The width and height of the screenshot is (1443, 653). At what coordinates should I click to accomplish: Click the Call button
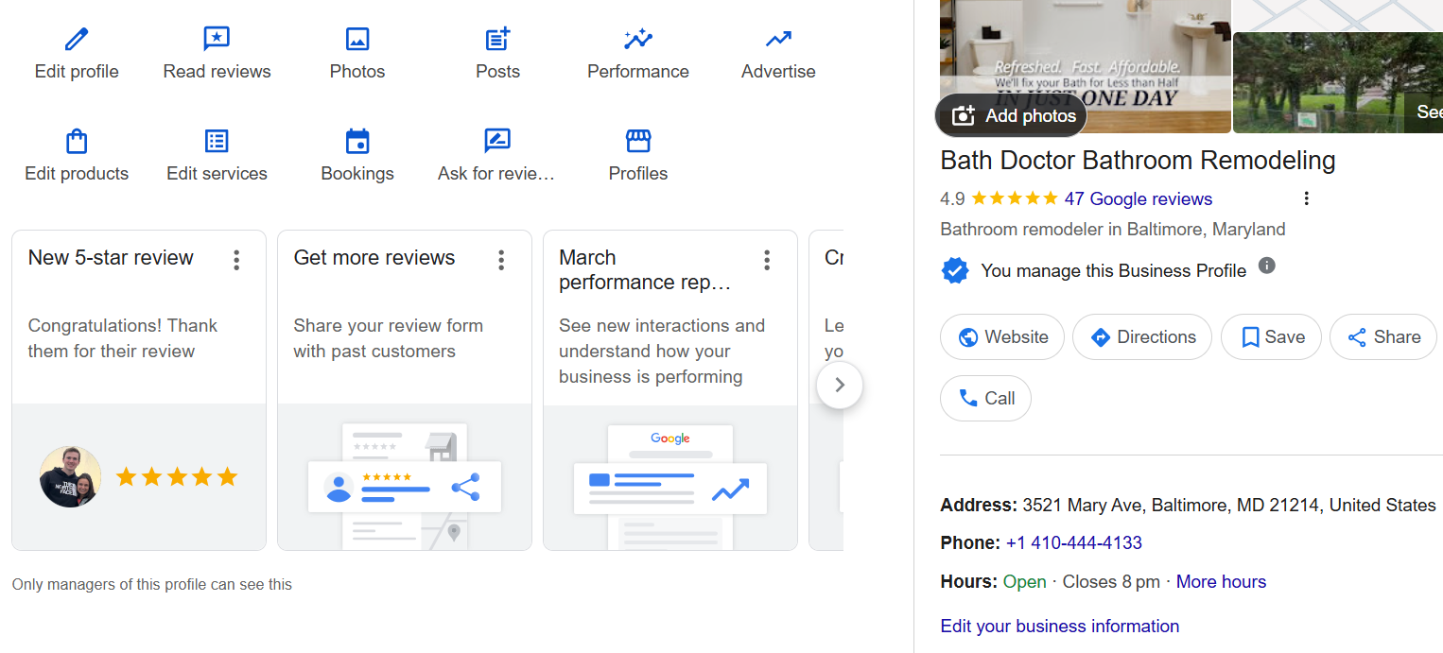985,399
